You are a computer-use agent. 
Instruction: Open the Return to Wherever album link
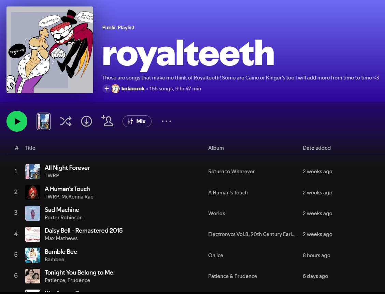pos(231,172)
